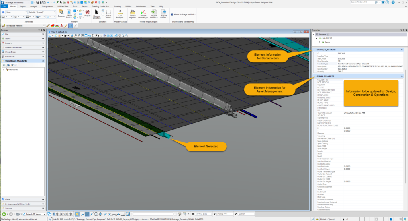
Task: Expand the Standards tree node
Action: [x=4, y=70]
